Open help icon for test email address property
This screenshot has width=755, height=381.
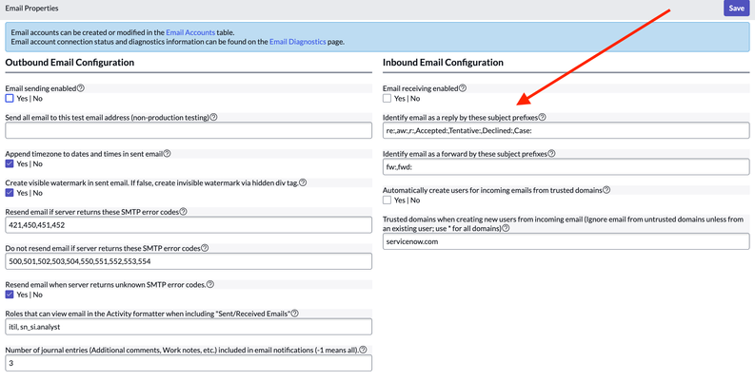213,117
